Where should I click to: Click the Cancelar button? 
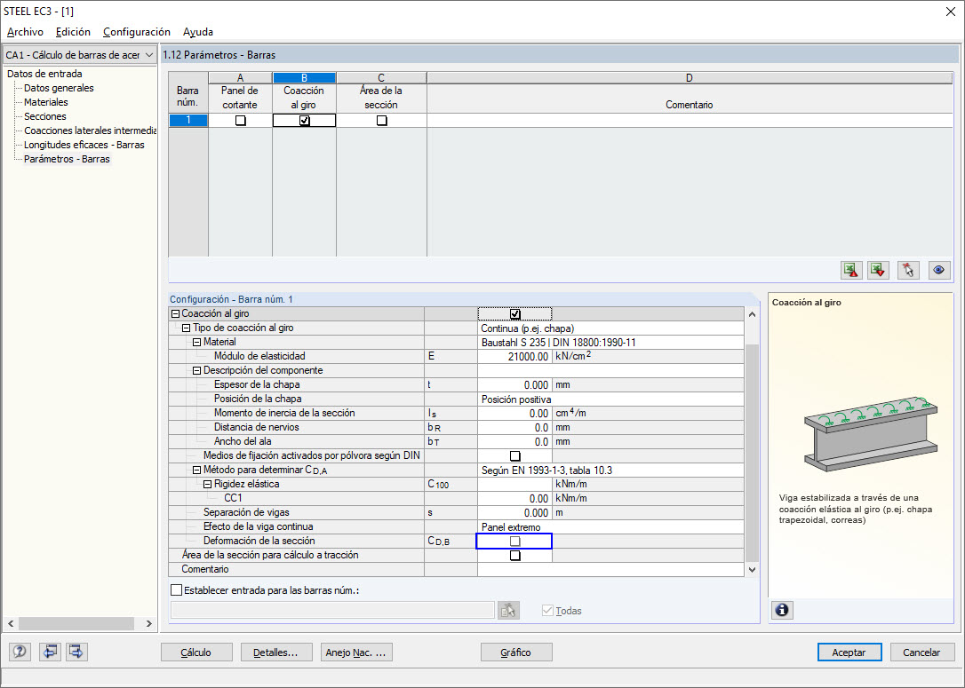pyautogui.click(x=921, y=652)
